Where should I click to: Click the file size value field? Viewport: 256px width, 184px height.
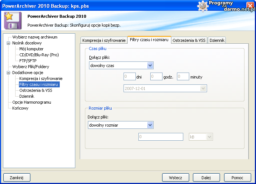point(161,137)
